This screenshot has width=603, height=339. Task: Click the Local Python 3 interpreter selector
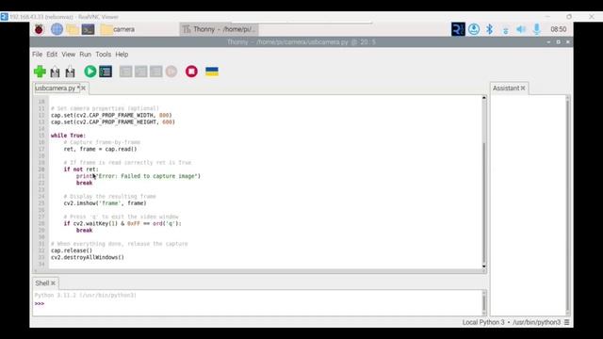(512, 322)
